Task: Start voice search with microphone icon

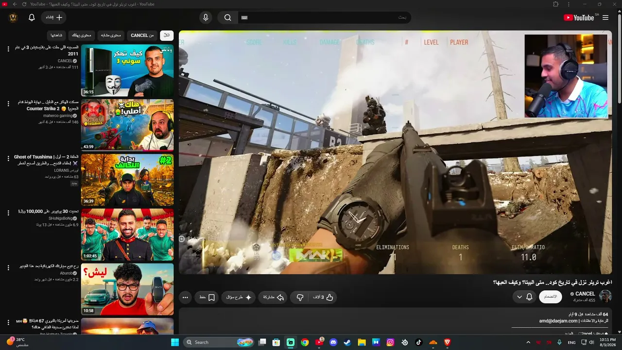Action: [x=206, y=17]
